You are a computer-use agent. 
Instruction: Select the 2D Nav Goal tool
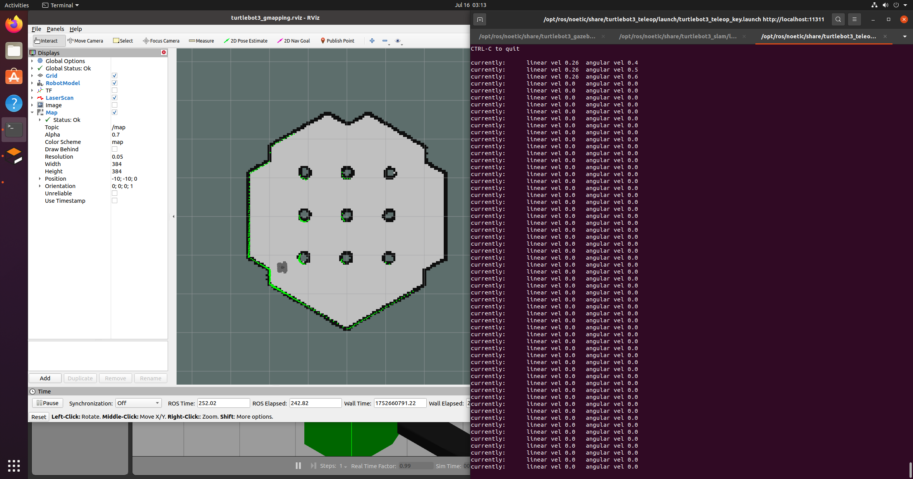point(294,41)
